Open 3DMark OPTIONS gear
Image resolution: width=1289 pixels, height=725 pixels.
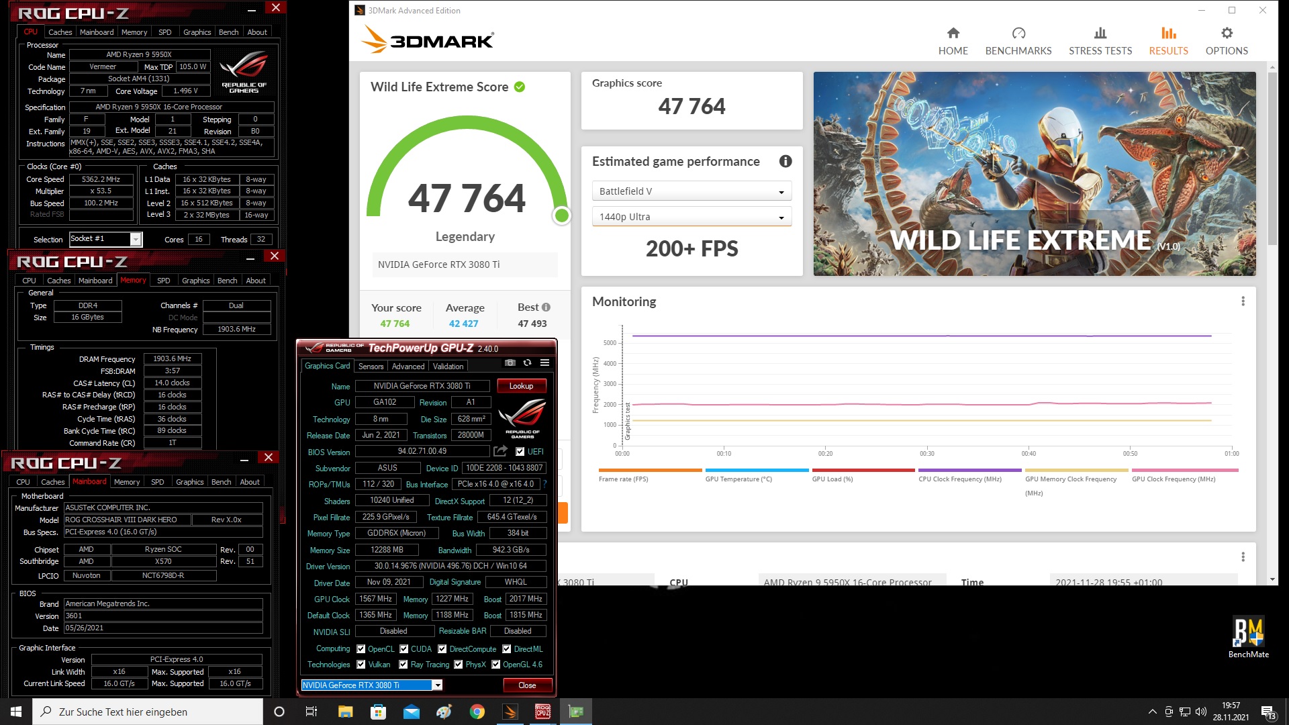pyautogui.click(x=1227, y=41)
